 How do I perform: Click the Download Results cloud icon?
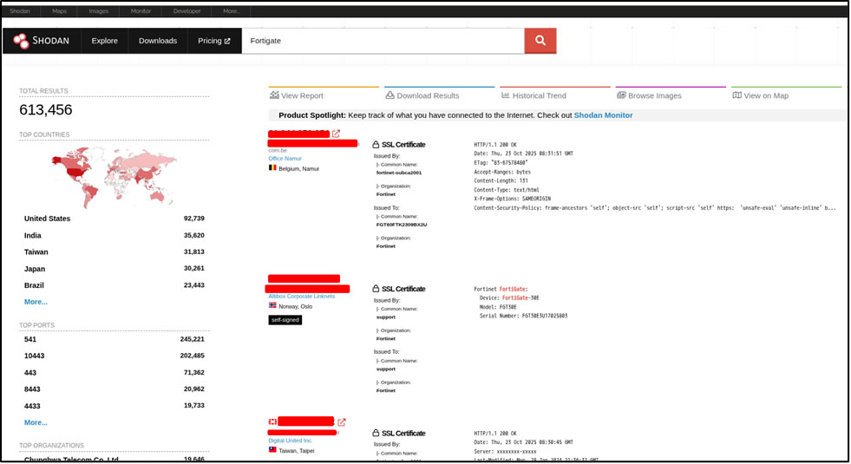coord(389,95)
